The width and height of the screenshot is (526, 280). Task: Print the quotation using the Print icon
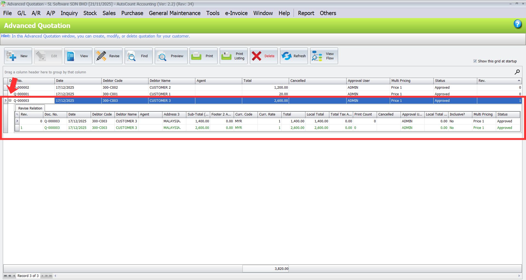[203, 56]
